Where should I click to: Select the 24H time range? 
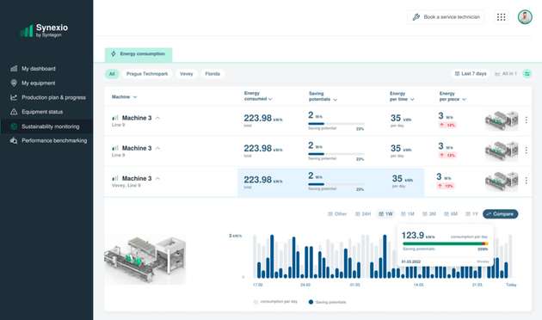(363, 214)
